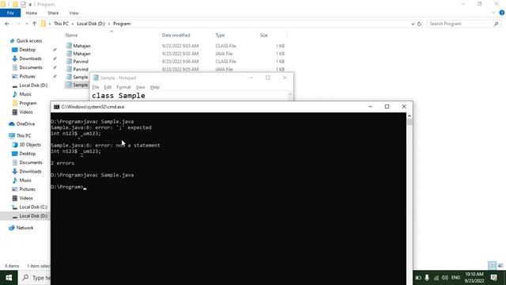Open the volume control in system tray
506x285 pixels.
tap(444, 278)
